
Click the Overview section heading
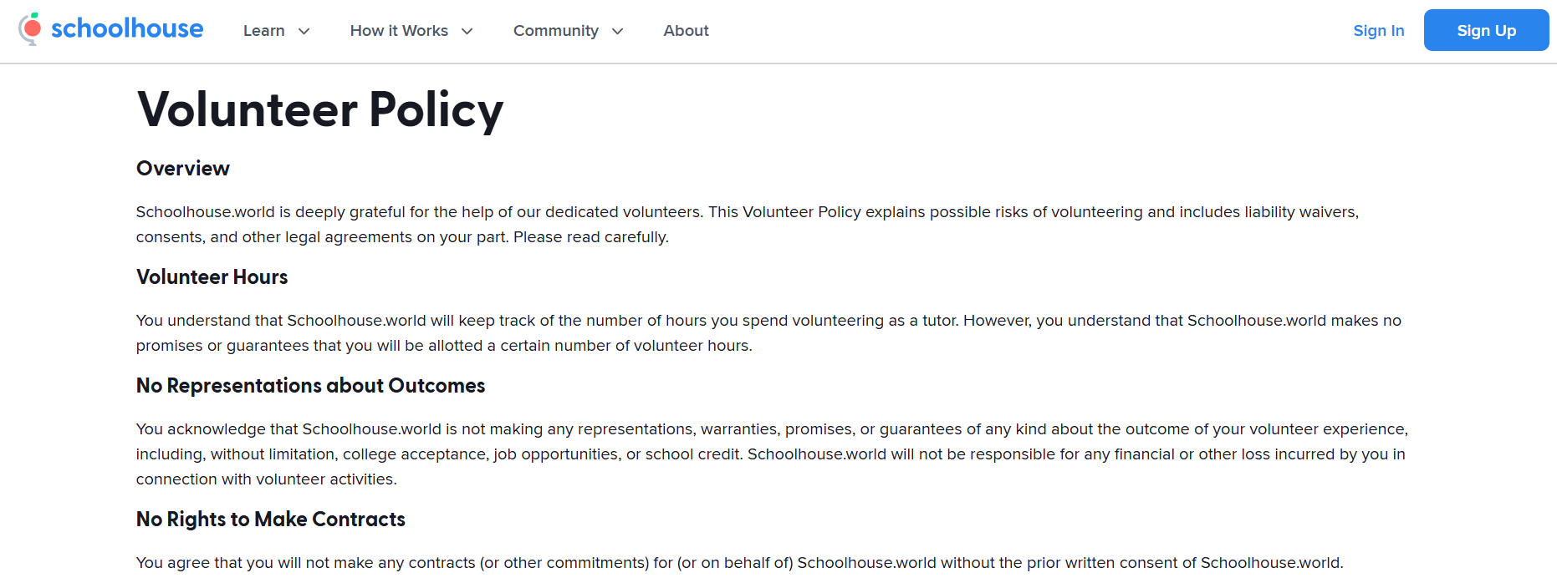[x=182, y=169]
